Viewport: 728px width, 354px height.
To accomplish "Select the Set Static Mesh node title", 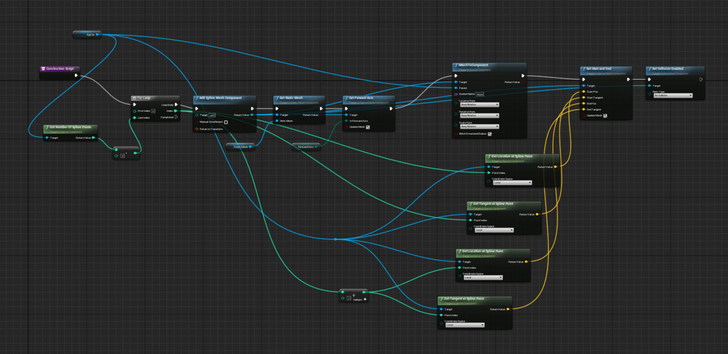I will pos(291,98).
